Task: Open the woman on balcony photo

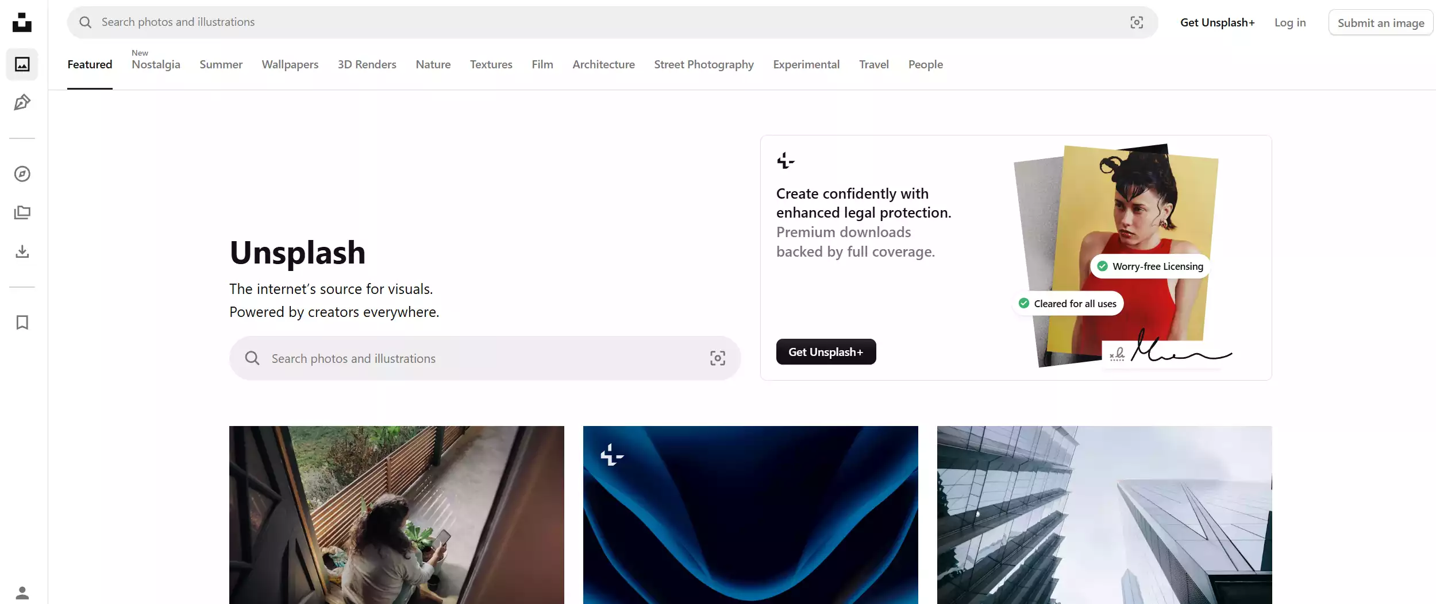Action: [396, 515]
